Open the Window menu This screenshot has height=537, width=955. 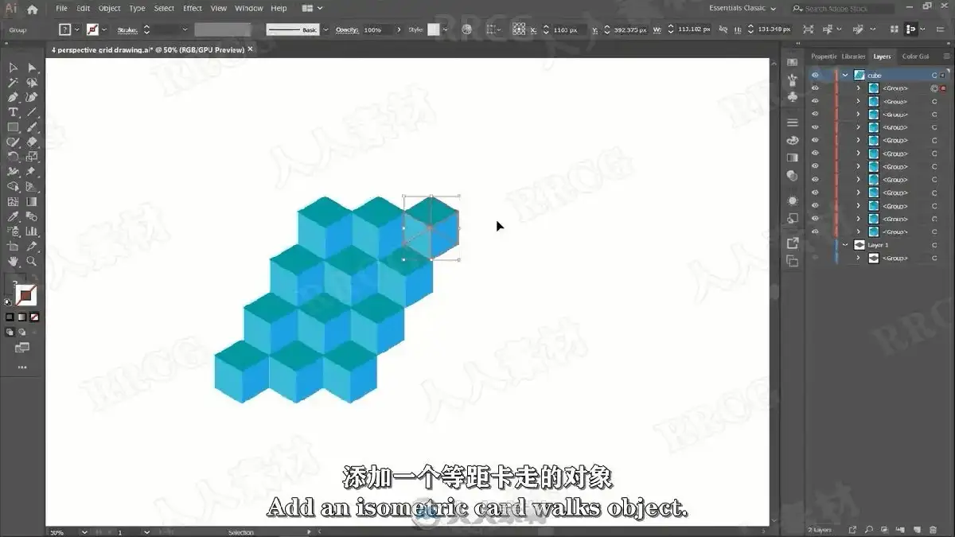click(249, 8)
